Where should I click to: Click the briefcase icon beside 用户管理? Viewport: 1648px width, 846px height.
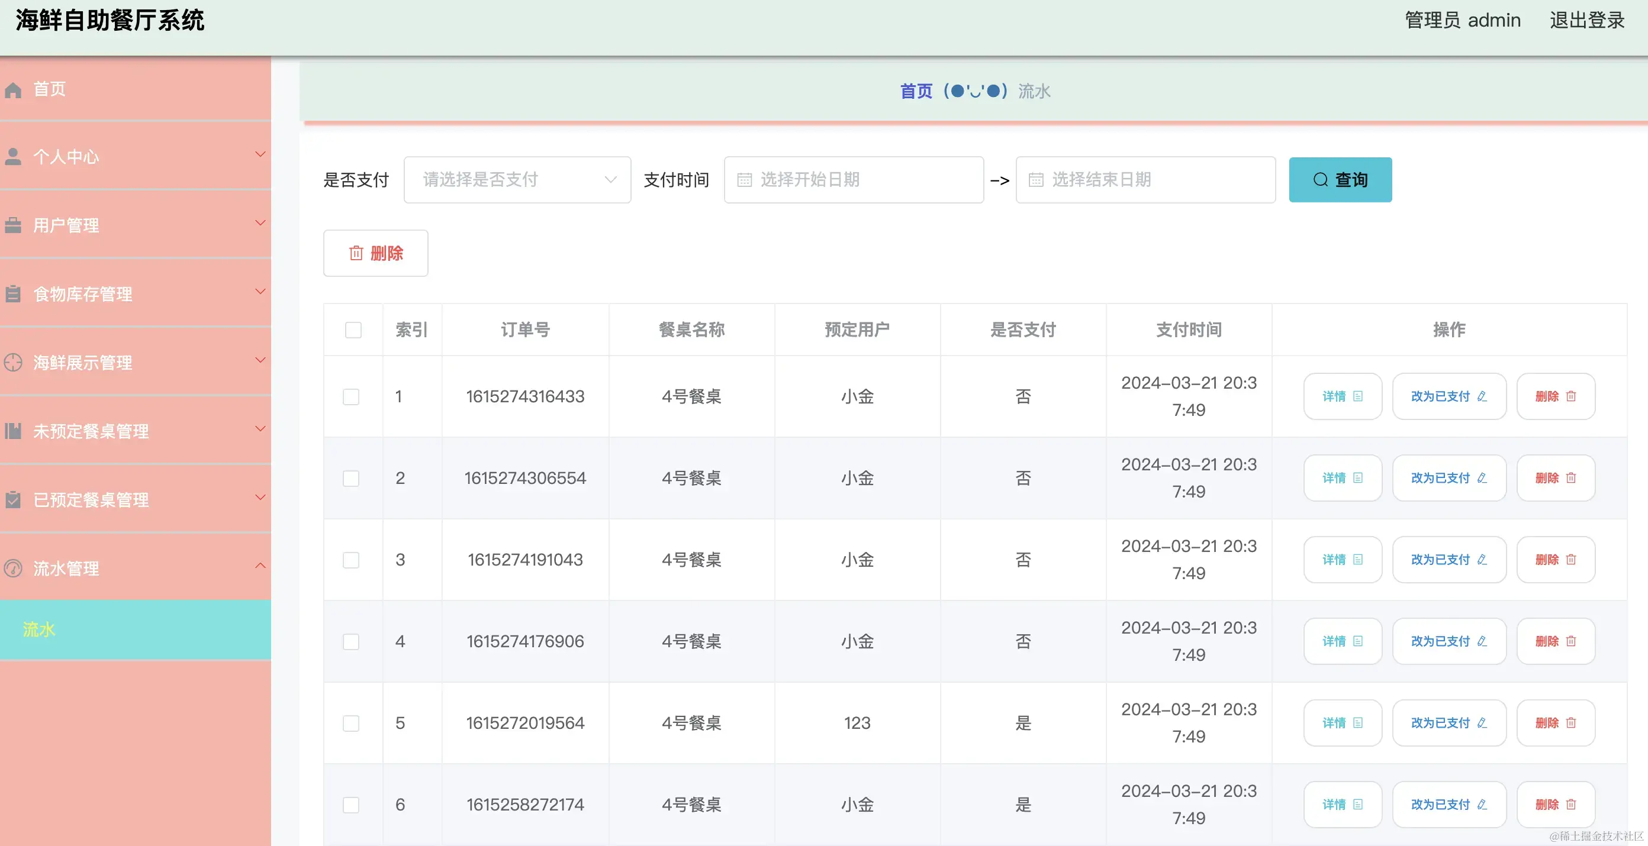[x=13, y=225]
